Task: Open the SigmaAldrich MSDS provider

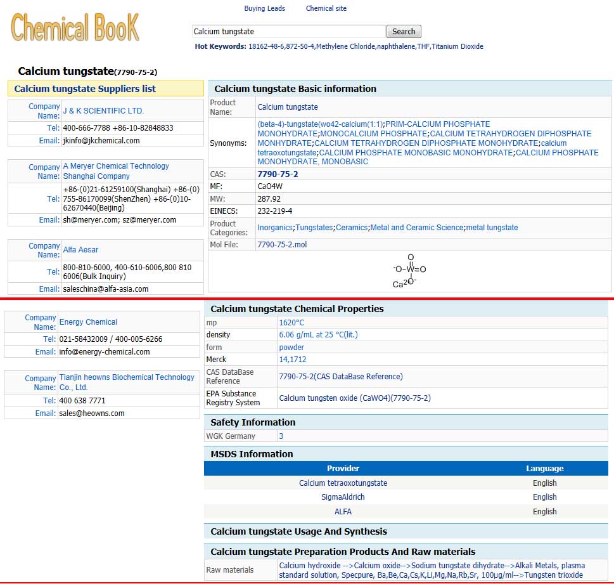Action: [x=343, y=497]
